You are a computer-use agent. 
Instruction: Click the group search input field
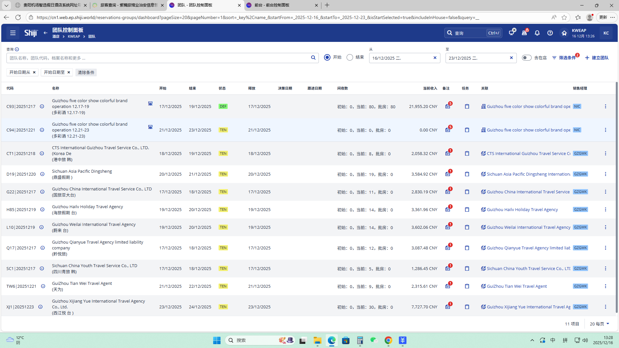click(x=158, y=58)
